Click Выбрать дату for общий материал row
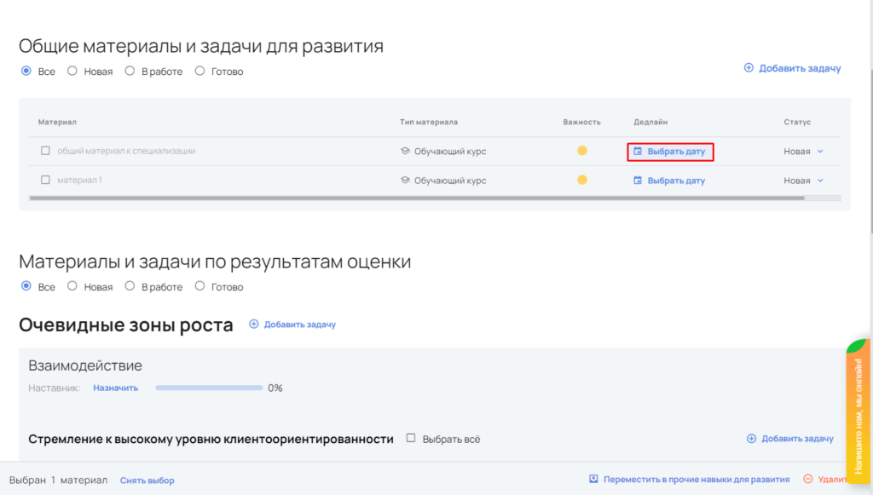 (x=670, y=152)
